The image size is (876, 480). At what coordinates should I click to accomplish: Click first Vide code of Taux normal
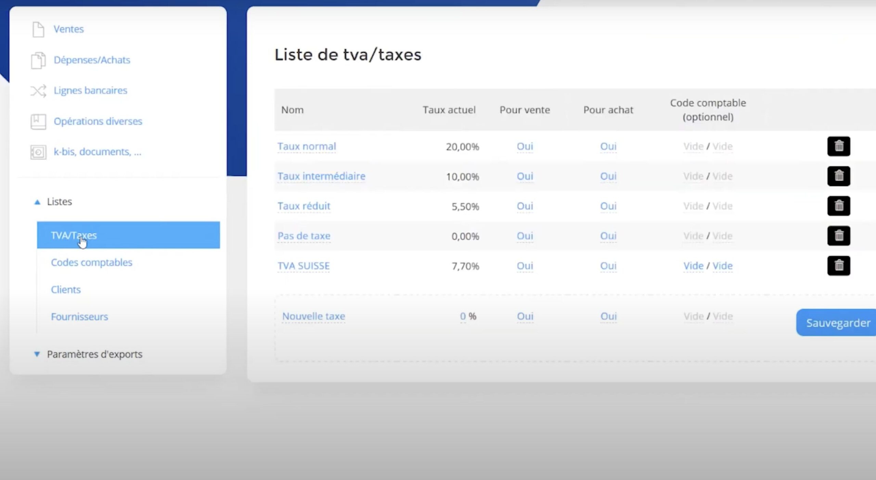click(693, 147)
